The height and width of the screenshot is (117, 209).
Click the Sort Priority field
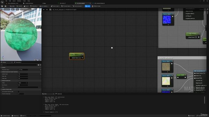[x=23, y=85]
